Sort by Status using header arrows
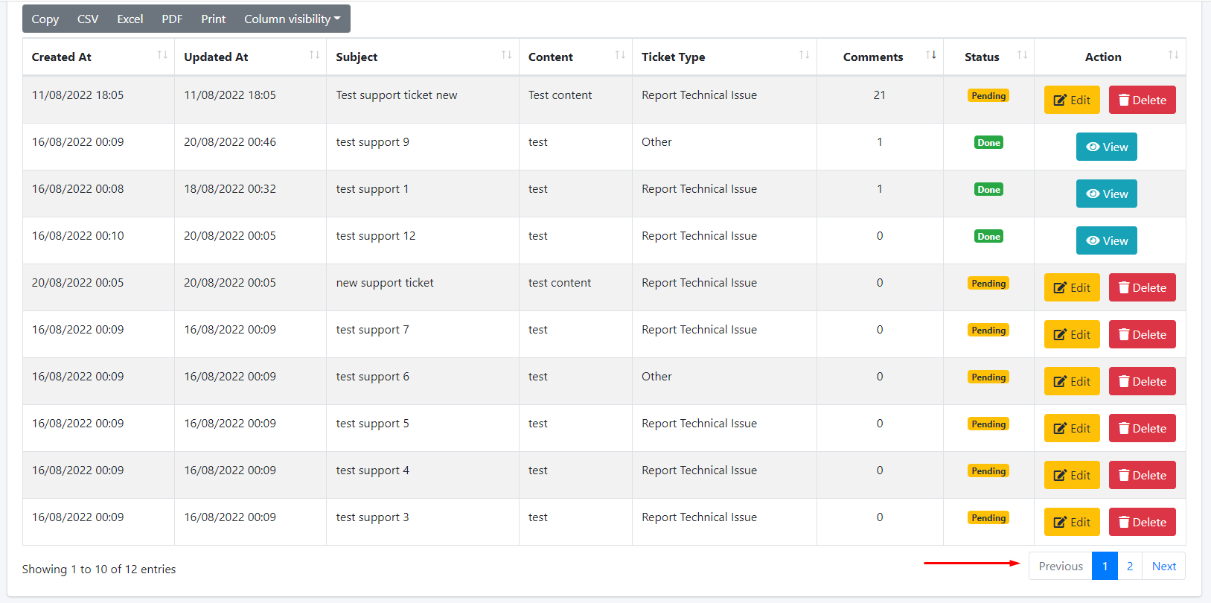The width and height of the screenshot is (1211, 603). [x=1022, y=55]
